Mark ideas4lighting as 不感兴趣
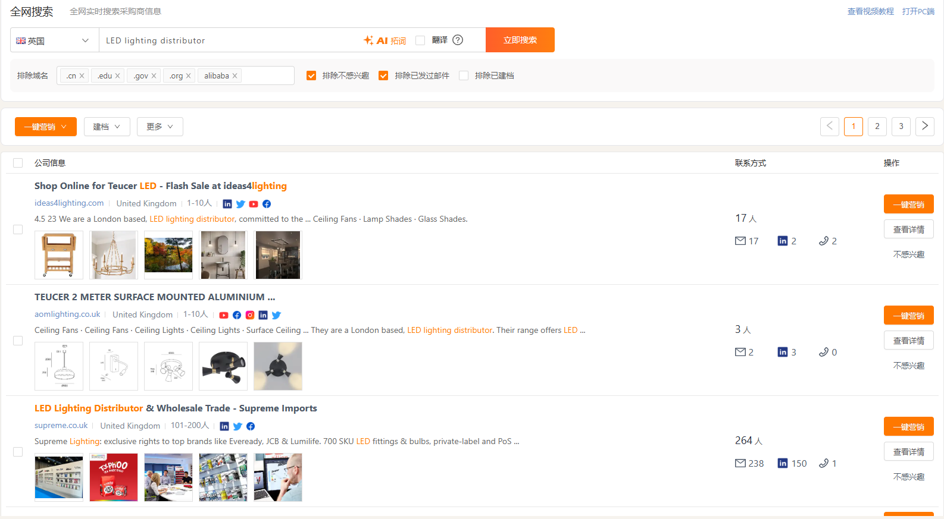 (909, 254)
